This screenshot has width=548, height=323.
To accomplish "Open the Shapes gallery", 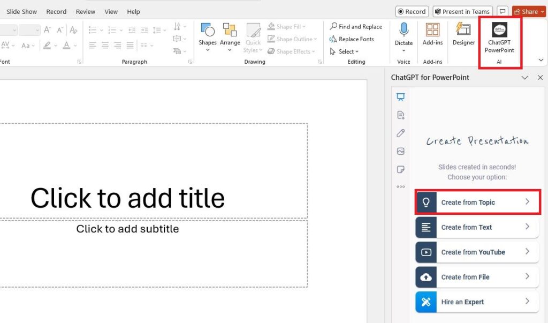I will 208,37.
